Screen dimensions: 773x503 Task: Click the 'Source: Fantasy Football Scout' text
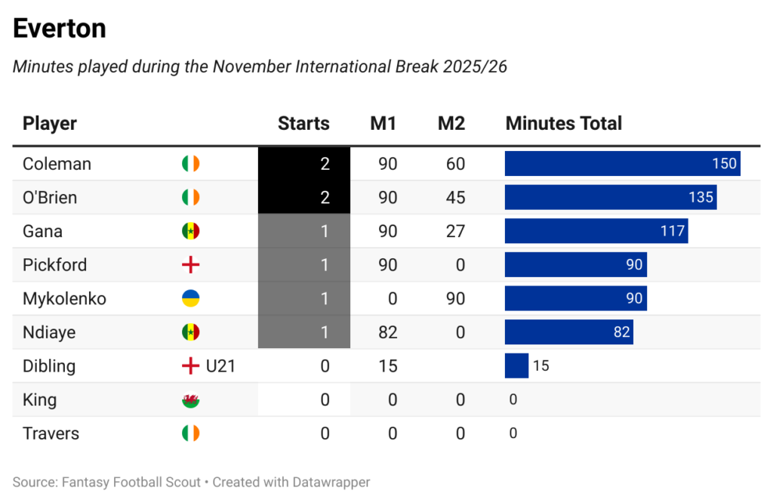pos(106,482)
